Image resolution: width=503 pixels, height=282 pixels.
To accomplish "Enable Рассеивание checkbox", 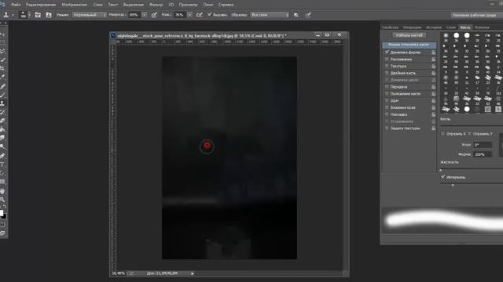I will coord(387,60).
